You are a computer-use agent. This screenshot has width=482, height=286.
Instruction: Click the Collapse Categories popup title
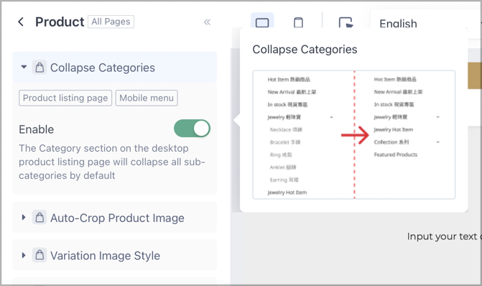[305, 50]
